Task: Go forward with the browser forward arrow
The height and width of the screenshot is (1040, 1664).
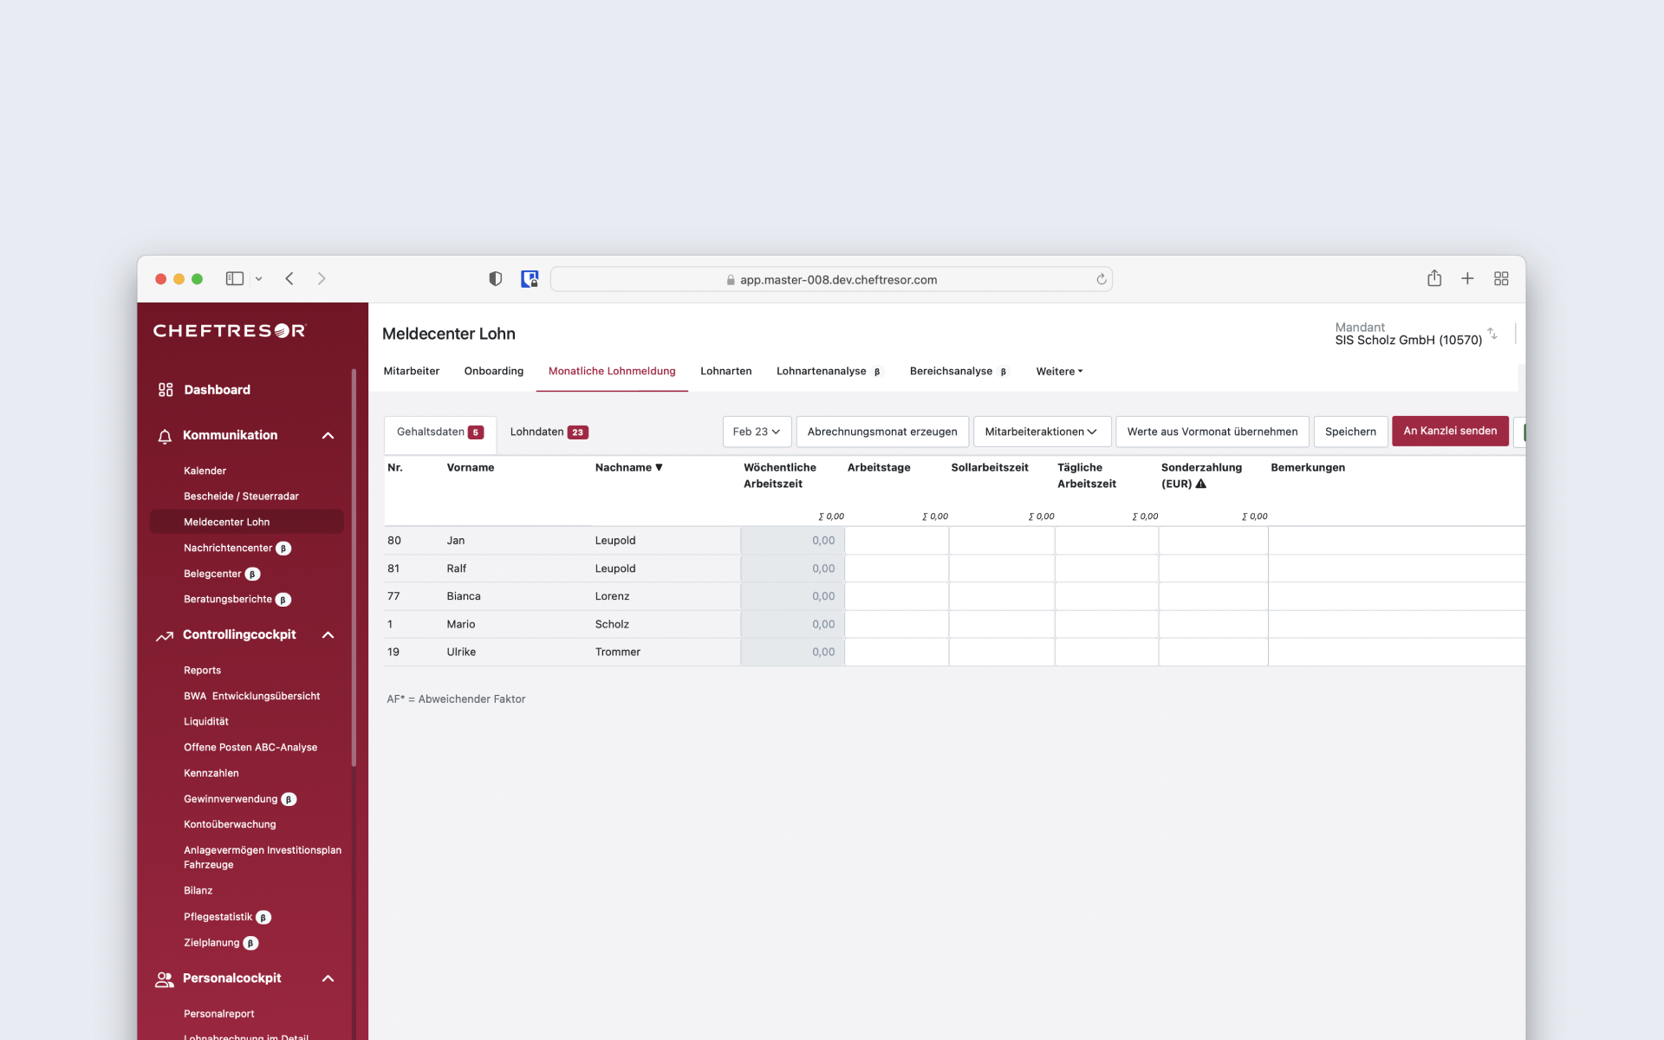Action: [322, 279]
